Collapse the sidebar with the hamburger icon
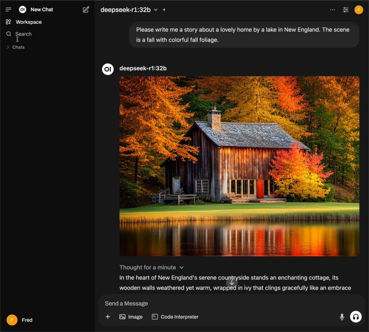Viewport: 369px width, 332px height. [9, 10]
